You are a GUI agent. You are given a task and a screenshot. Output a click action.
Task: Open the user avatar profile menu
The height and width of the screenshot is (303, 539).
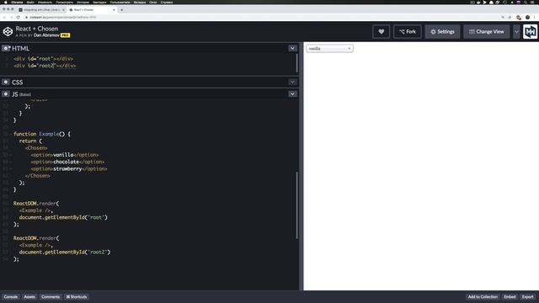tap(530, 32)
